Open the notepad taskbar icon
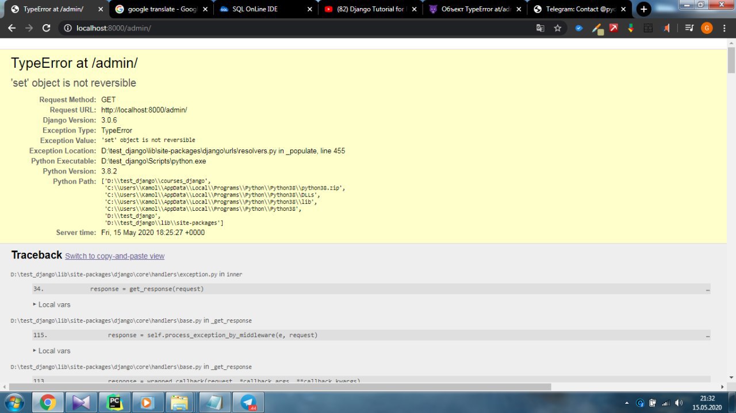736x413 pixels. point(215,403)
